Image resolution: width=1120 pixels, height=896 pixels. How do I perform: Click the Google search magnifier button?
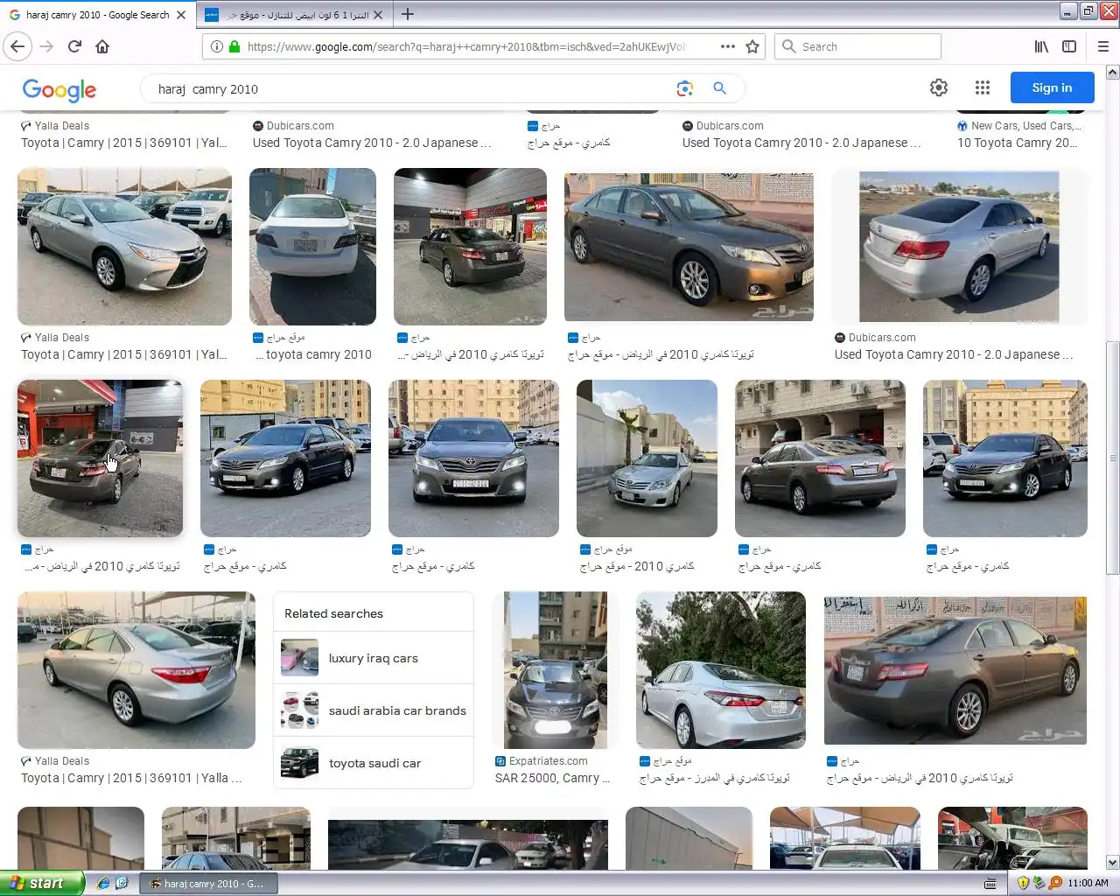(719, 88)
